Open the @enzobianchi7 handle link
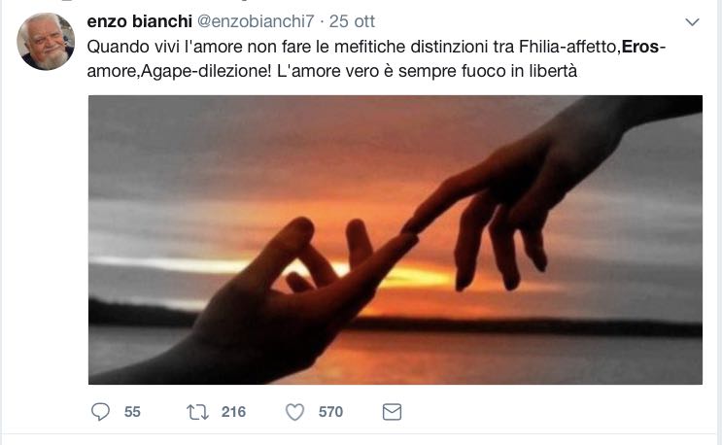This screenshot has height=445, width=722. click(x=256, y=21)
